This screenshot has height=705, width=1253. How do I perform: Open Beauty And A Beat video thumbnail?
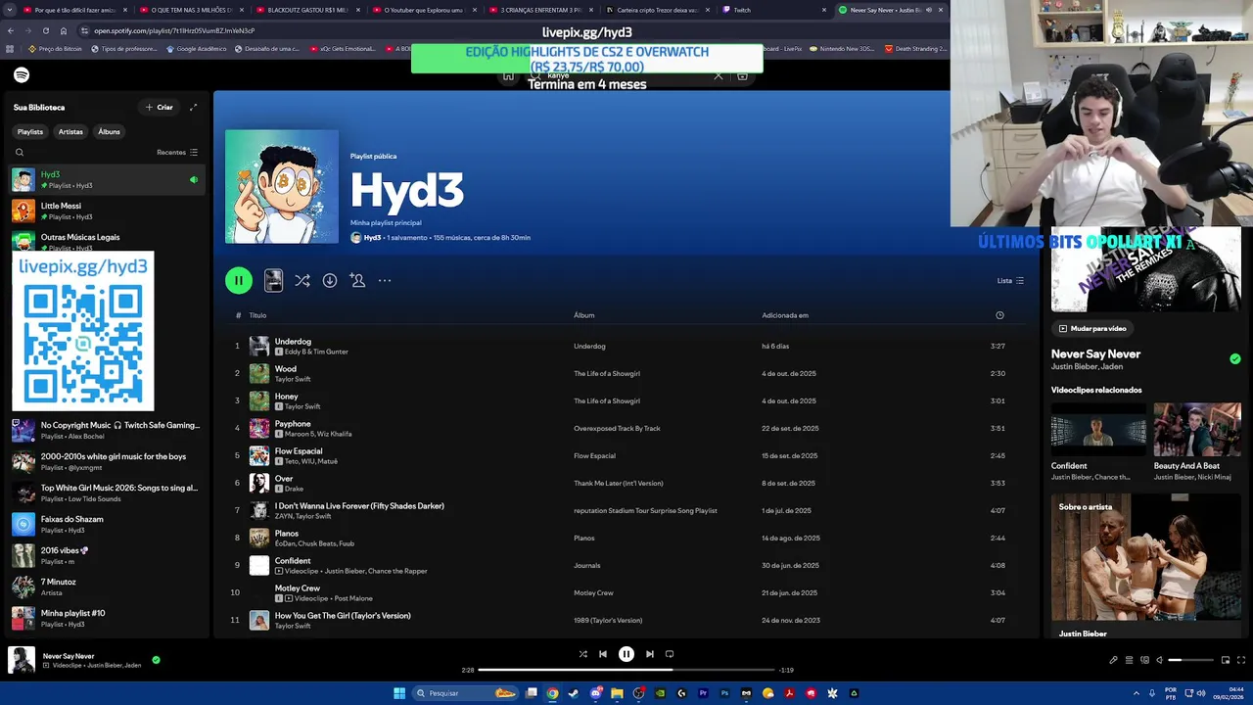tap(1197, 429)
